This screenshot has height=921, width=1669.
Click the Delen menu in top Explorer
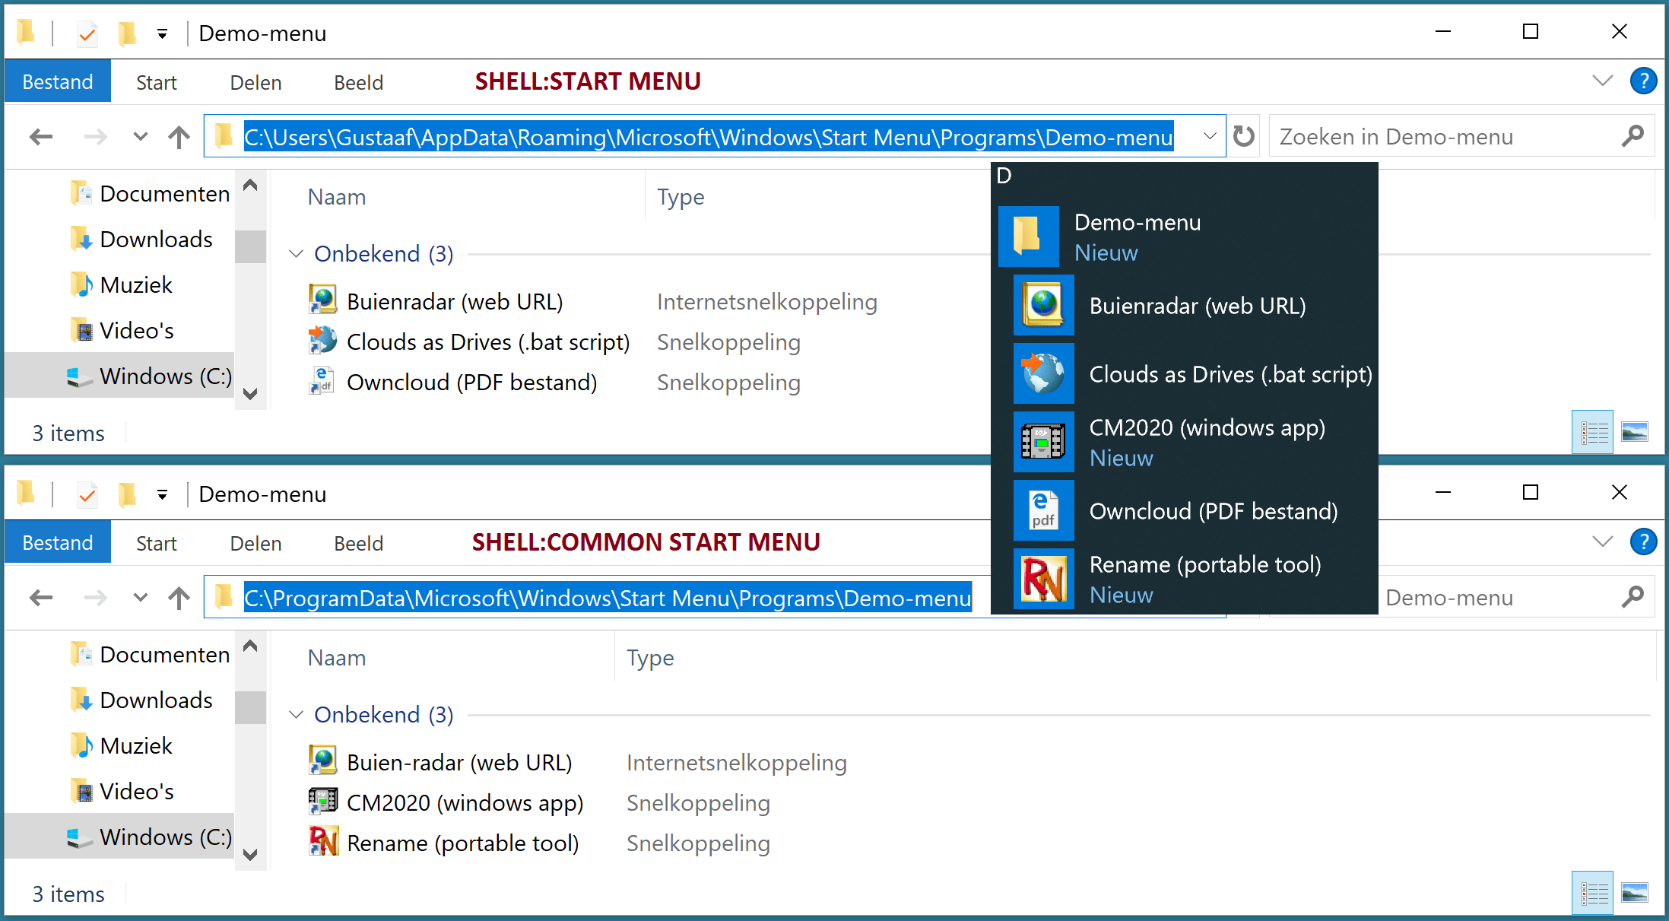click(253, 81)
